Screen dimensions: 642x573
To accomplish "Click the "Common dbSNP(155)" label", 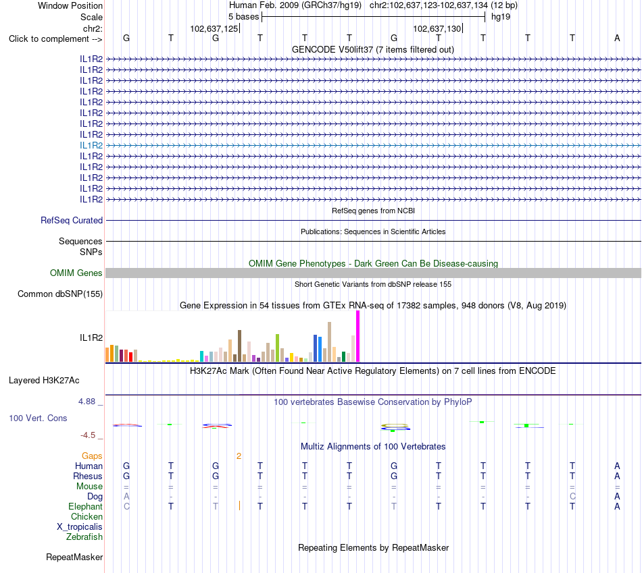I will 59,294.
